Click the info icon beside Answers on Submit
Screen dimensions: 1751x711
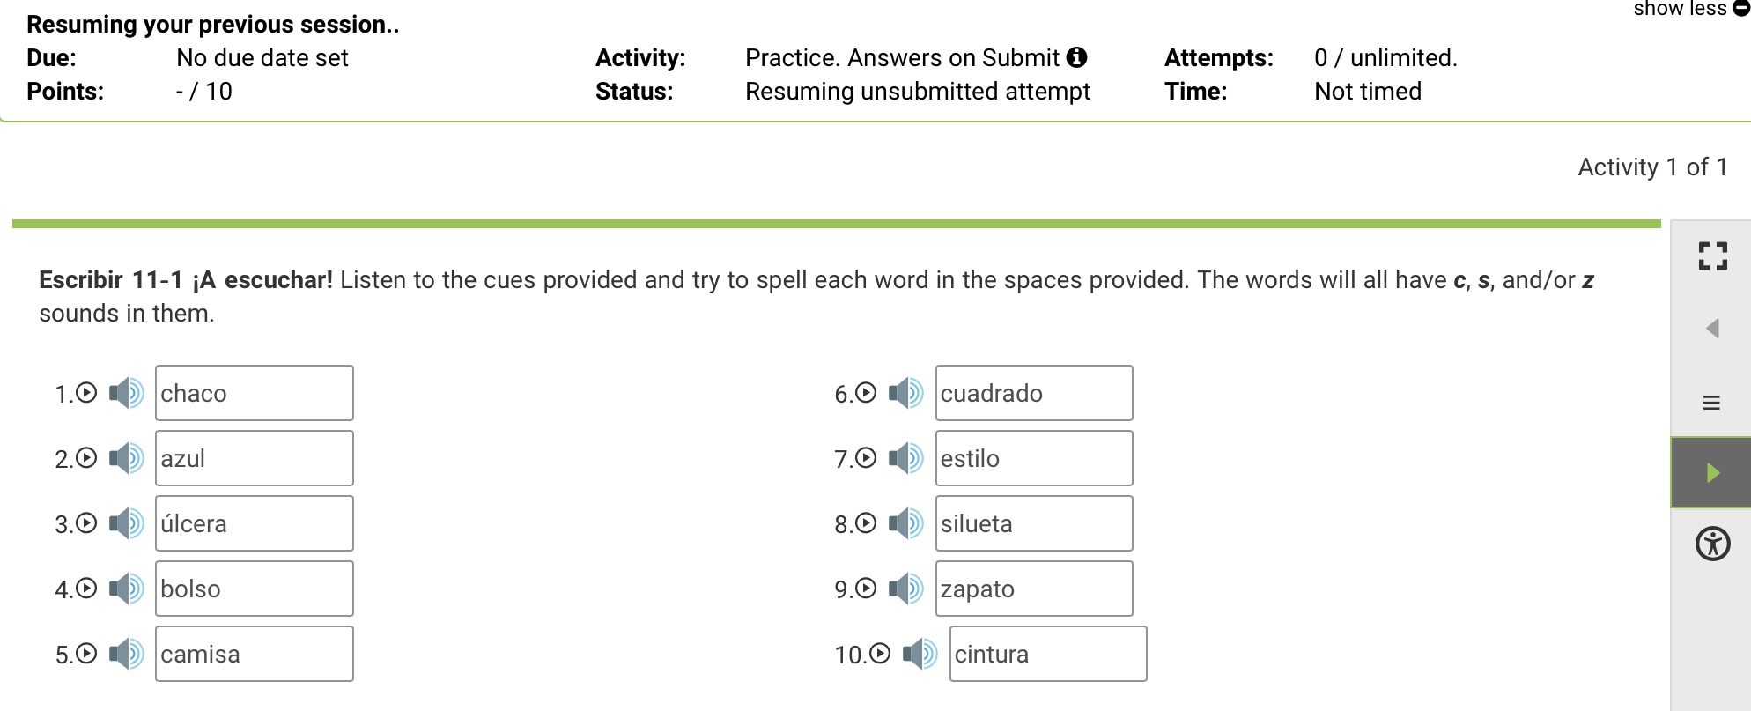click(1076, 57)
